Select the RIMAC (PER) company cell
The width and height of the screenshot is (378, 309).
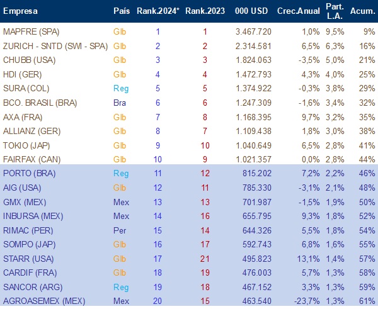coord(28,230)
